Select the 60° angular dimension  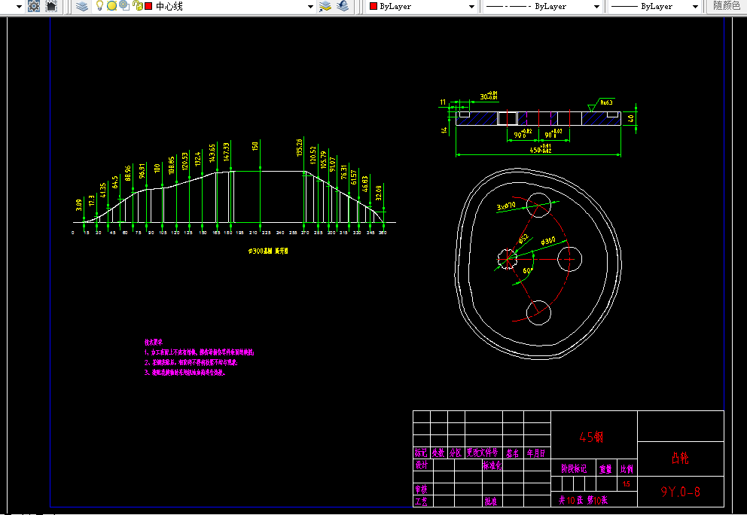pos(527,270)
